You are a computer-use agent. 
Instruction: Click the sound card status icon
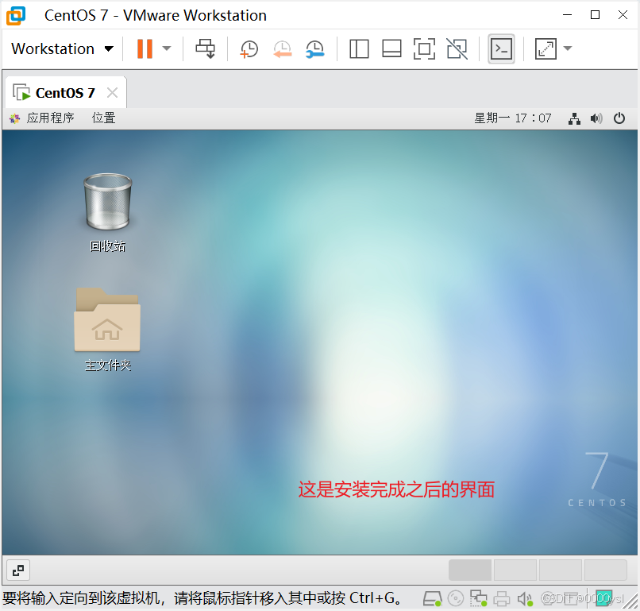click(x=525, y=599)
